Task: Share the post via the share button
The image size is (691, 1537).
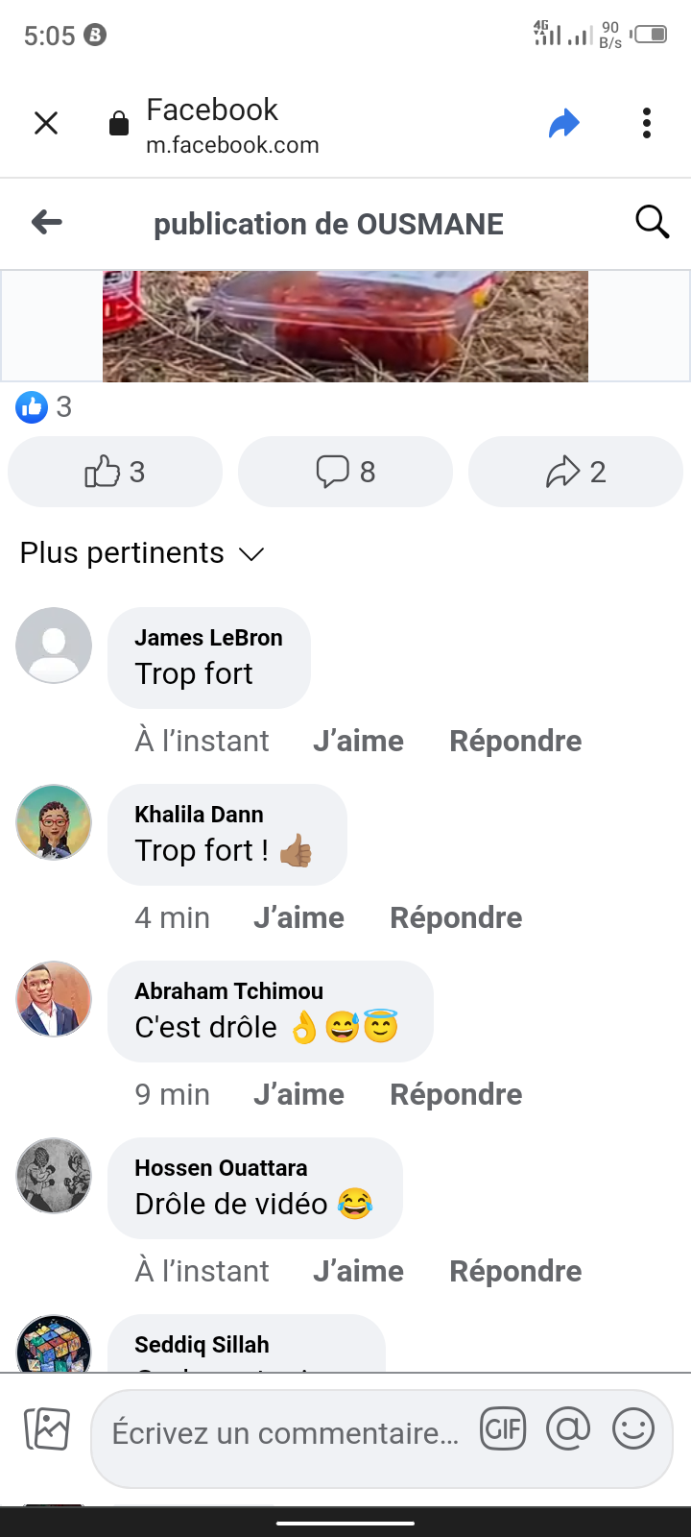Action: tap(576, 472)
